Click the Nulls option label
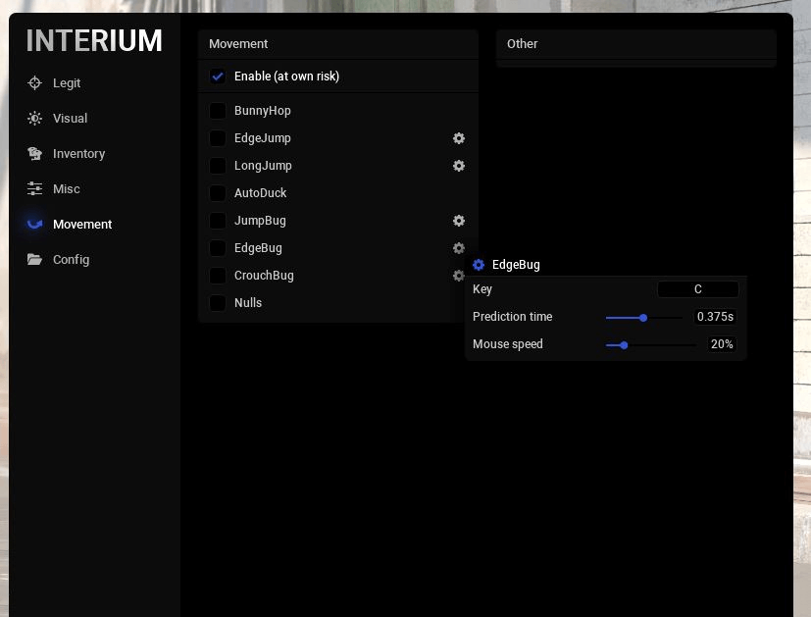This screenshot has height=617, width=811. tap(248, 303)
